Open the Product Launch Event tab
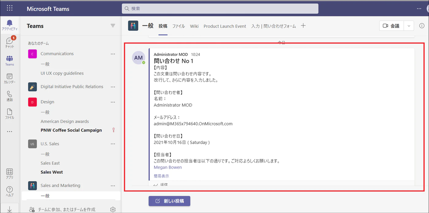Screen dimensions: 429x213 [225, 26]
